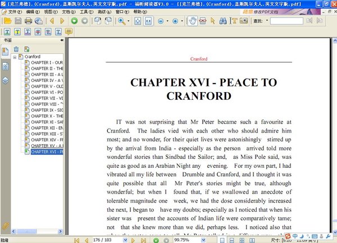This screenshot has width=337, height=243.
Task: Select the magnifier Zoom tool
Action: (122, 21)
